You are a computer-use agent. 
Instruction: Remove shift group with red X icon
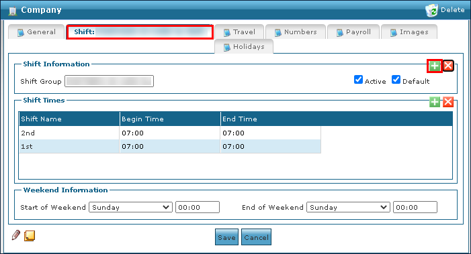448,66
